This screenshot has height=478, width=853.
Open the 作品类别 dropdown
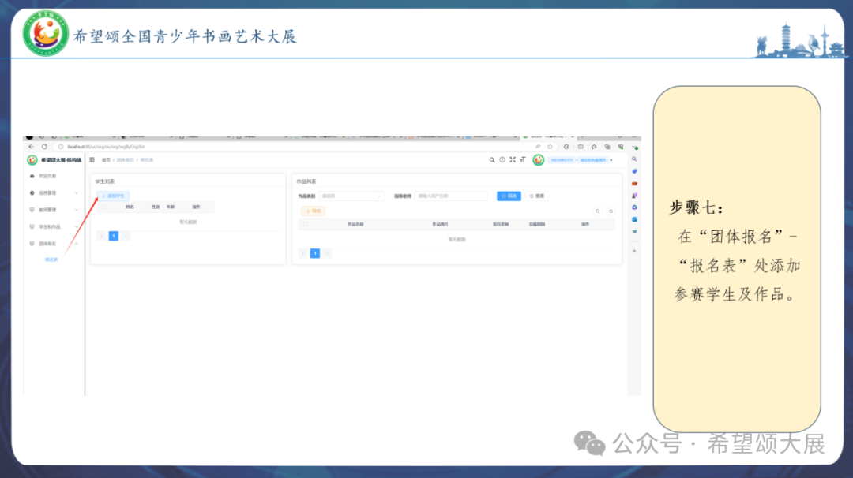[351, 196]
